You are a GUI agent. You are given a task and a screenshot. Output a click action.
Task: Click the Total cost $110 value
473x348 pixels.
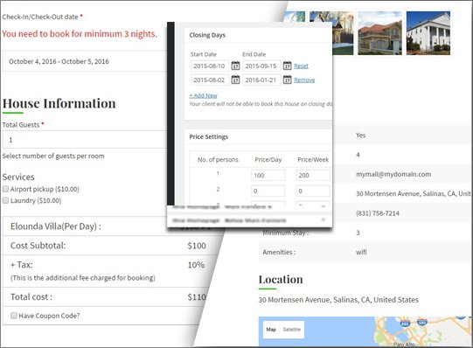click(x=197, y=297)
